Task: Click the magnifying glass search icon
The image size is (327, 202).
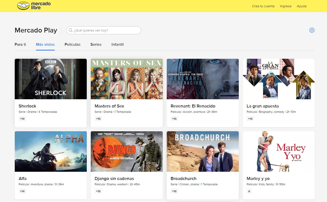Action: 71,30
